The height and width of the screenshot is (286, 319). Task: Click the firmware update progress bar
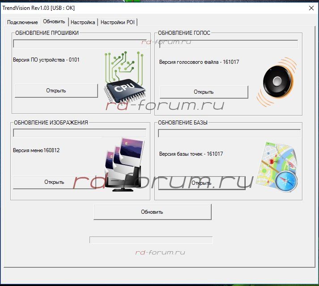tap(80, 44)
